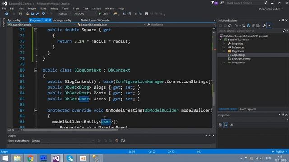Screen dimensions: 289x162
Task: Open the Analyze menu
Action: [96, 9]
